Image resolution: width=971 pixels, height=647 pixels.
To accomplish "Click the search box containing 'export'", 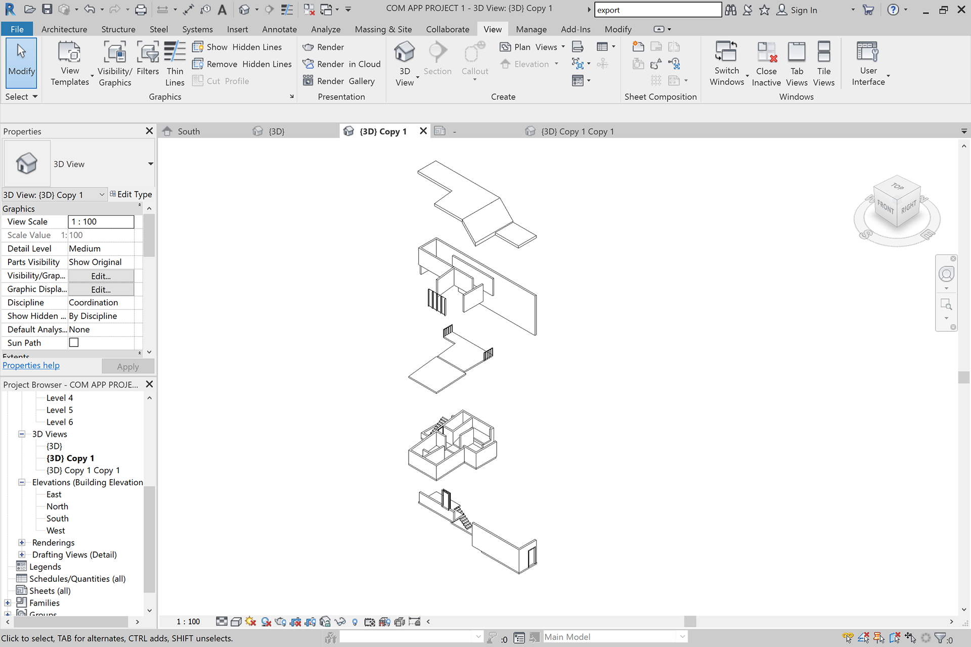I will [657, 10].
